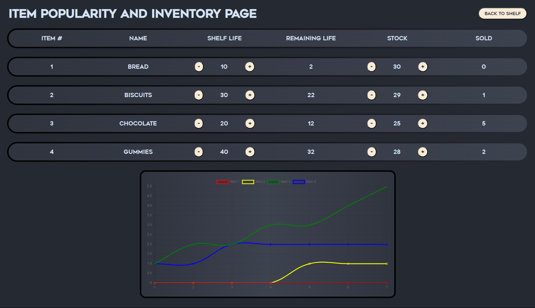Increment Gummies shelf life
Viewport: 535px width, 308px height.
pyautogui.click(x=250, y=152)
